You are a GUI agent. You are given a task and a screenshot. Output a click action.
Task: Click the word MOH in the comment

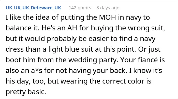pyautogui.click(x=108, y=17)
